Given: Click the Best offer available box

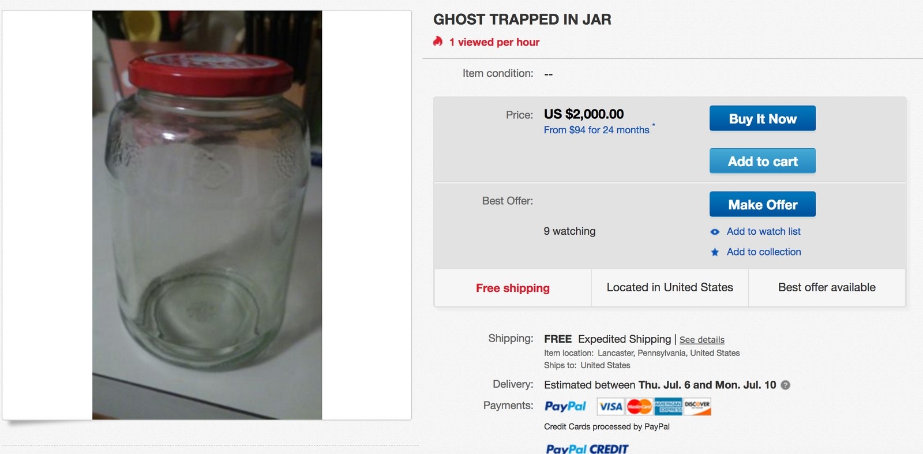Looking at the screenshot, I should [827, 288].
